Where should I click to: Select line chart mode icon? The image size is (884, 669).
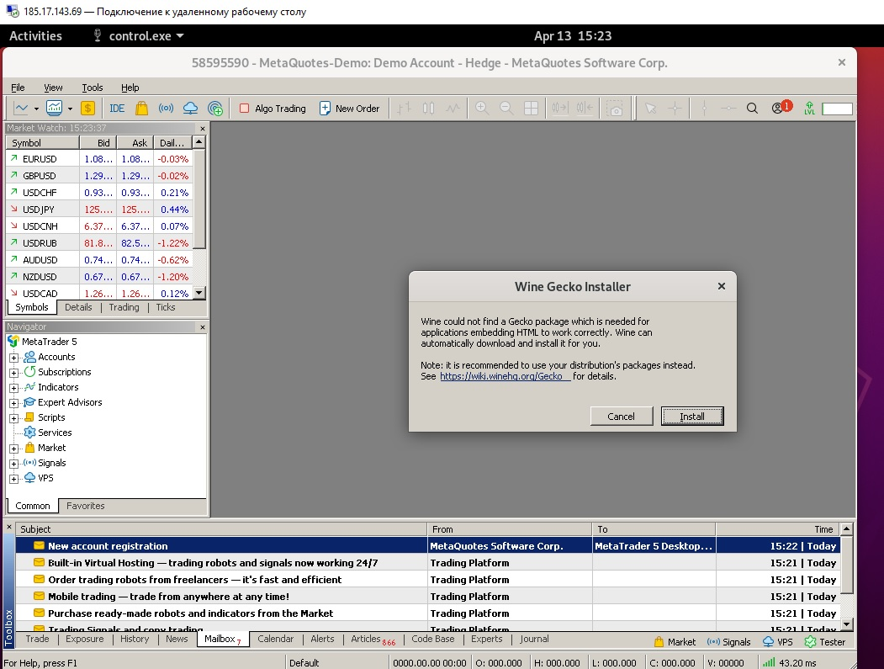click(x=453, y=108)
